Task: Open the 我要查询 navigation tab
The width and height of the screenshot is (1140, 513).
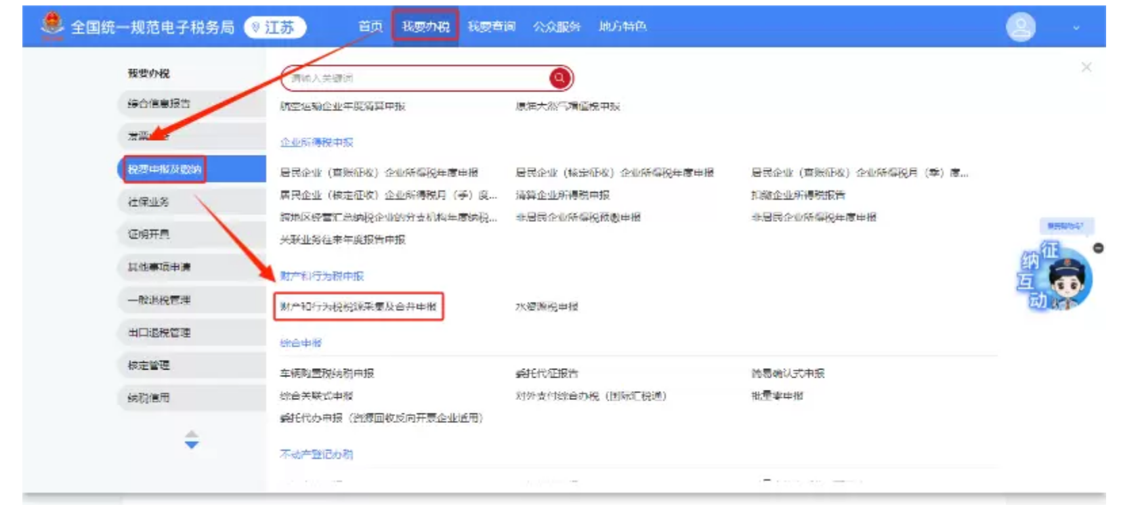Action: pyautogui.click(x=491, y=26)
